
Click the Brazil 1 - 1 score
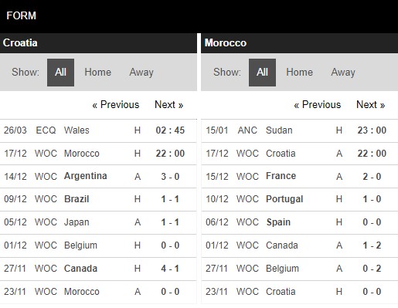point(170,199)
